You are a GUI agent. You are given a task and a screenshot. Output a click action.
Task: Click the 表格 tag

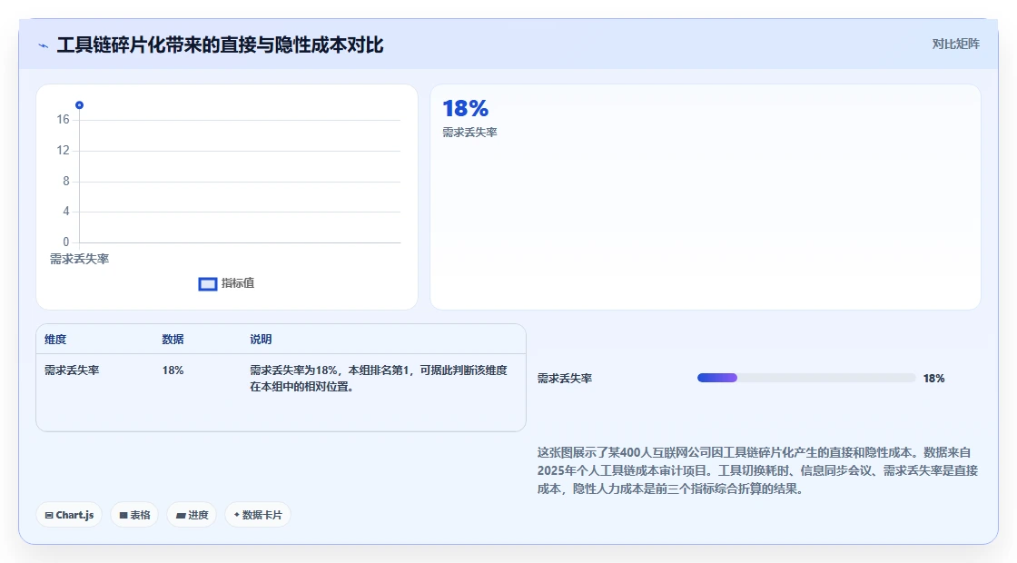(x=134, y=515)
